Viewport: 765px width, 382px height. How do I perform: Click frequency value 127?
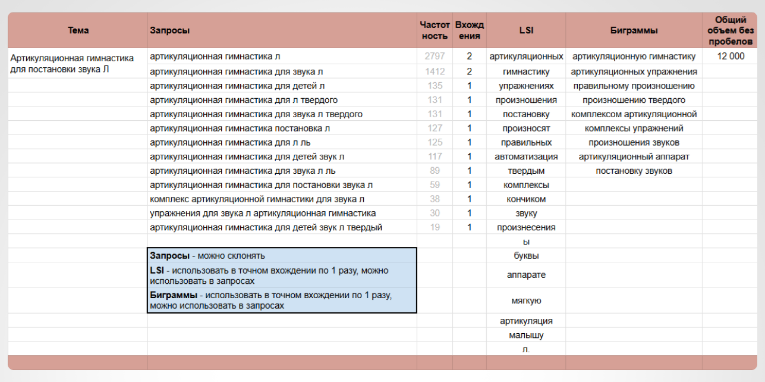coord(435,129)
